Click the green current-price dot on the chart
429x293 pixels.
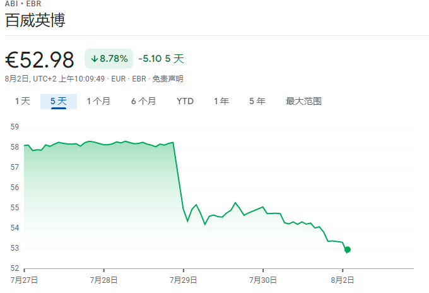coord(348,249)
